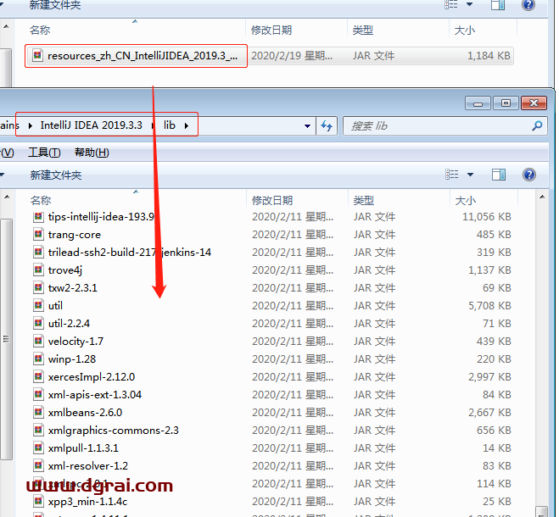
Task: Click the JAR icon beside trang-core
Action: [38, 235]
